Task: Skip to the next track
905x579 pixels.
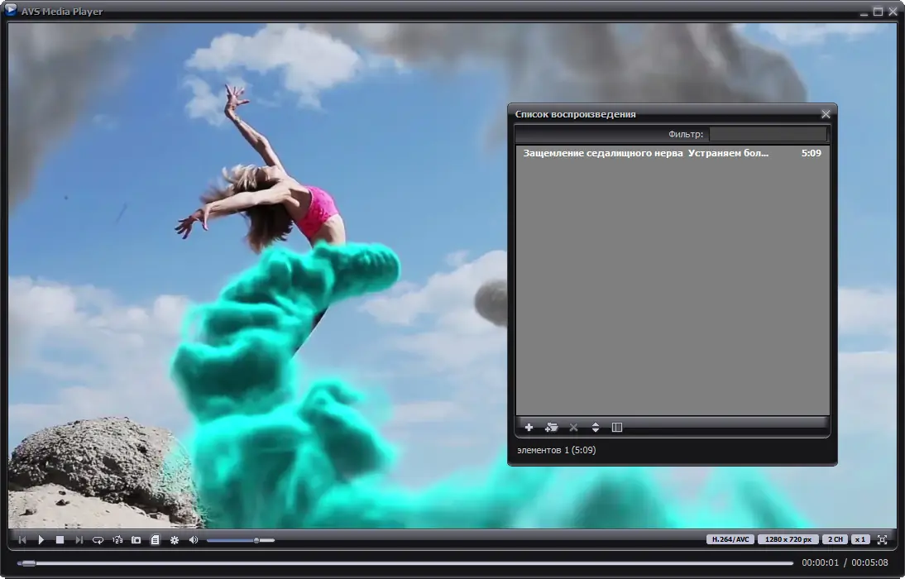Action: [x=79, y=540]
